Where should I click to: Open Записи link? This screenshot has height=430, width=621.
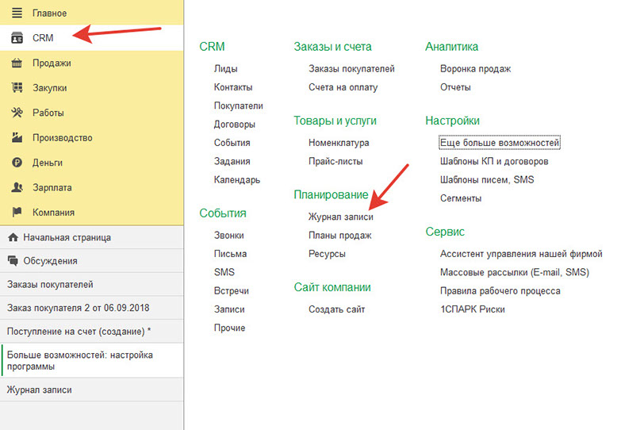click(229, 309)
